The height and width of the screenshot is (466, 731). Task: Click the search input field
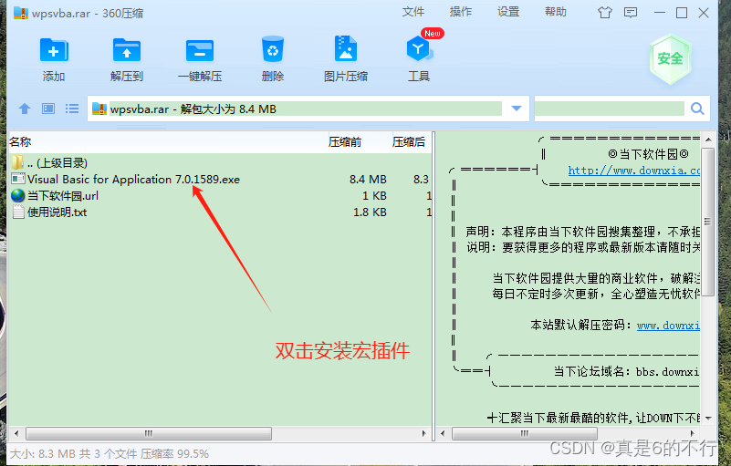point(610,109)
